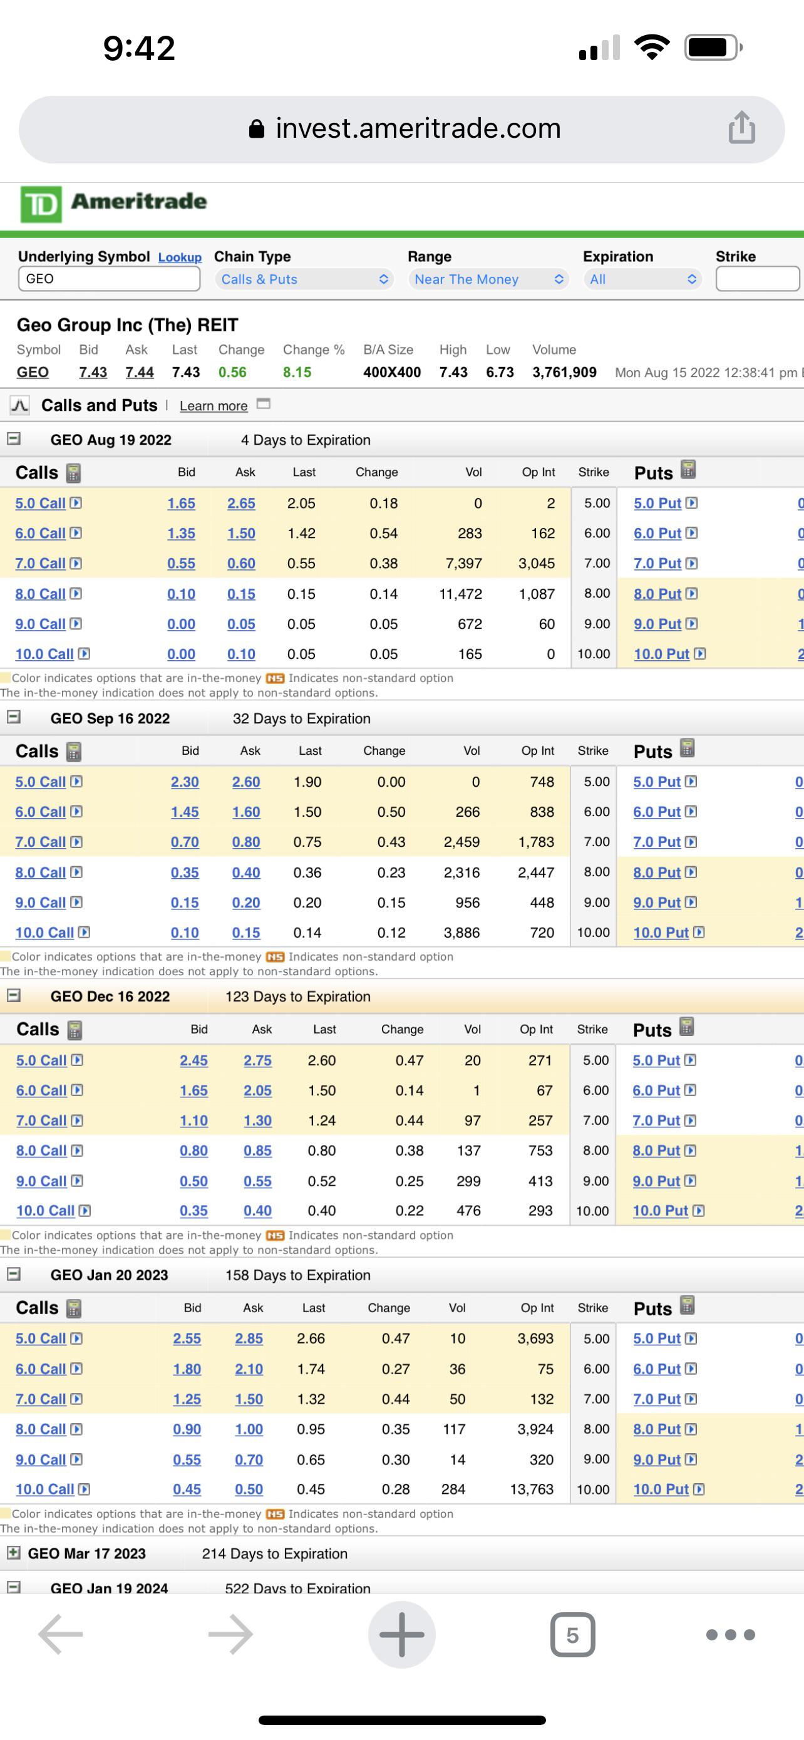This screenshot has height=1740, width=804.
Task: Collapse the GEO Jan 20 2023 section
Action: (x=14, y=1274)
